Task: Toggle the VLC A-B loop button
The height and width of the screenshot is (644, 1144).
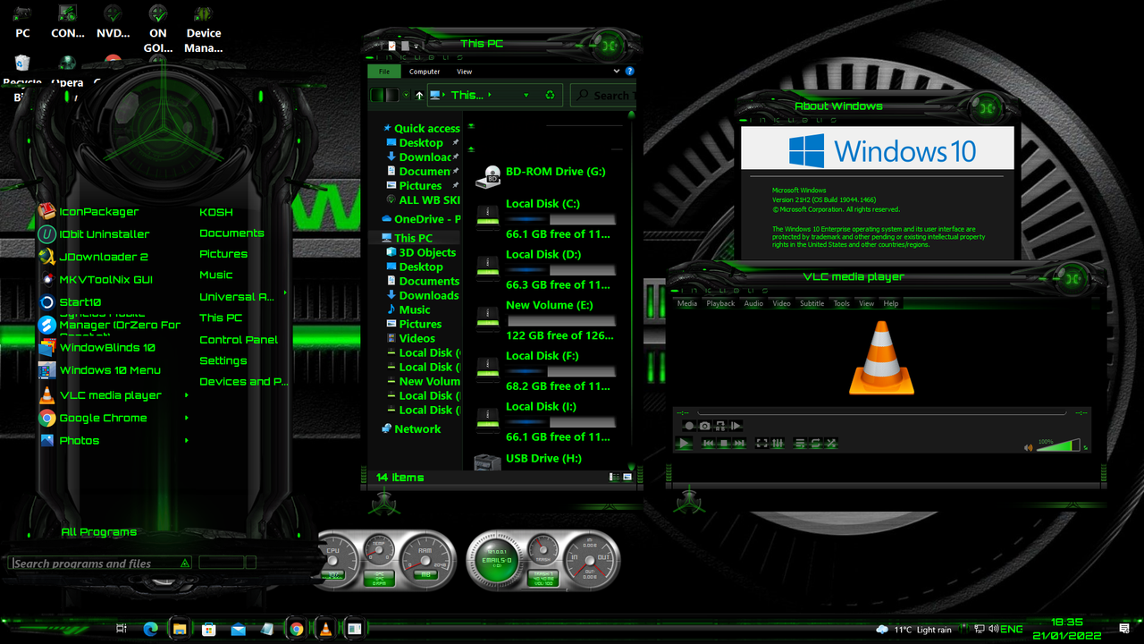Action: tap(720, 426)
